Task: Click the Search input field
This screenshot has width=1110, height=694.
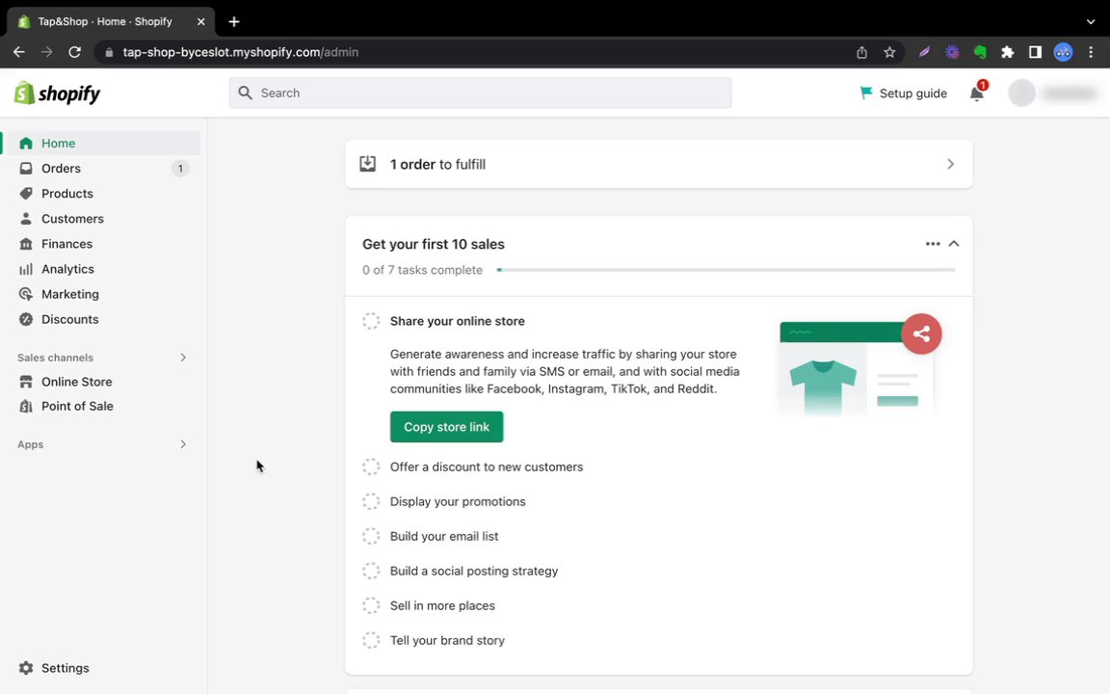Action: [480, 93]
